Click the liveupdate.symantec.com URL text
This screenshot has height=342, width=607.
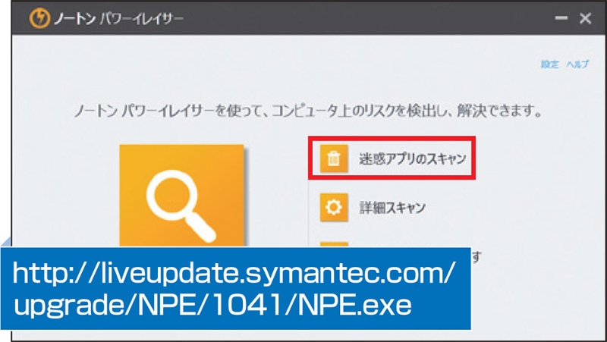[235, 273]
